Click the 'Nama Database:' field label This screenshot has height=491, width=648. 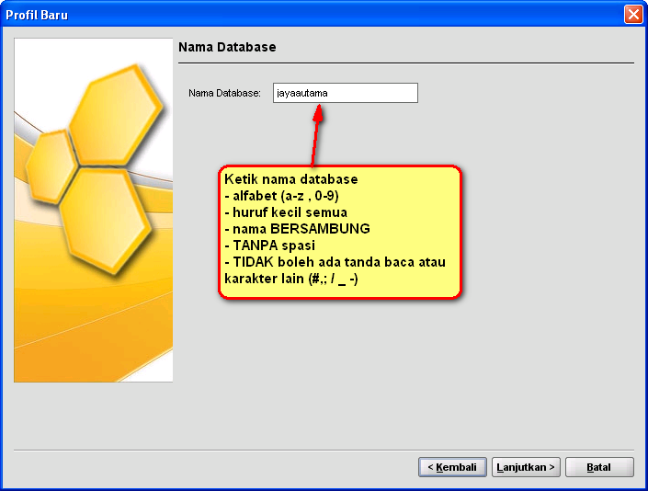[x=224, y=94]
